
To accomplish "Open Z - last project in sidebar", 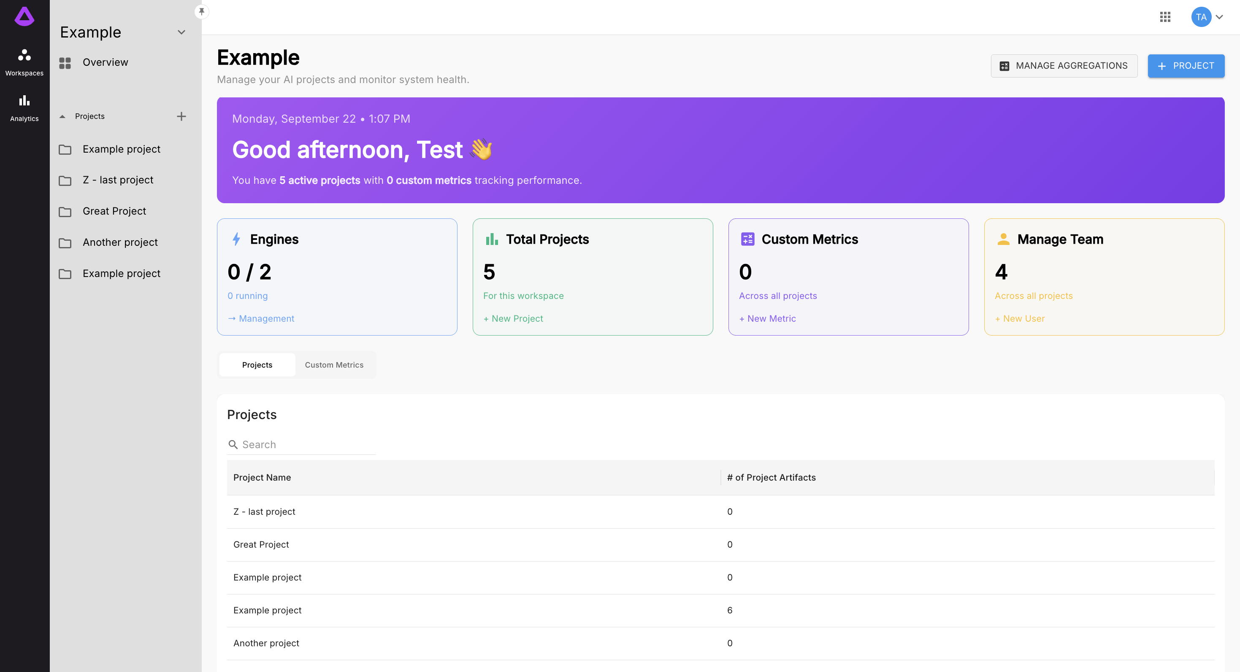I will pos(118,180).
